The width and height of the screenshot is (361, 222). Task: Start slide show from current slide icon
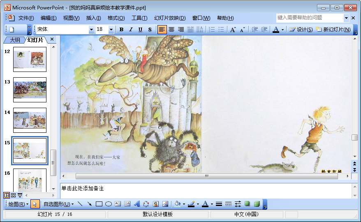20,195
